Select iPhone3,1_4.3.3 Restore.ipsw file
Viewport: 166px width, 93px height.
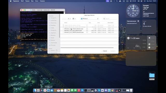pos(89,30)
